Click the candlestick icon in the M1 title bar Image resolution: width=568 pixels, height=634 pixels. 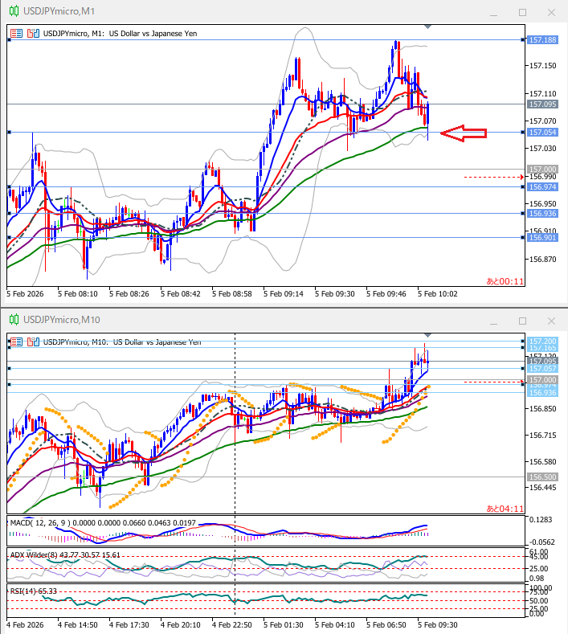tap(13, 11)
